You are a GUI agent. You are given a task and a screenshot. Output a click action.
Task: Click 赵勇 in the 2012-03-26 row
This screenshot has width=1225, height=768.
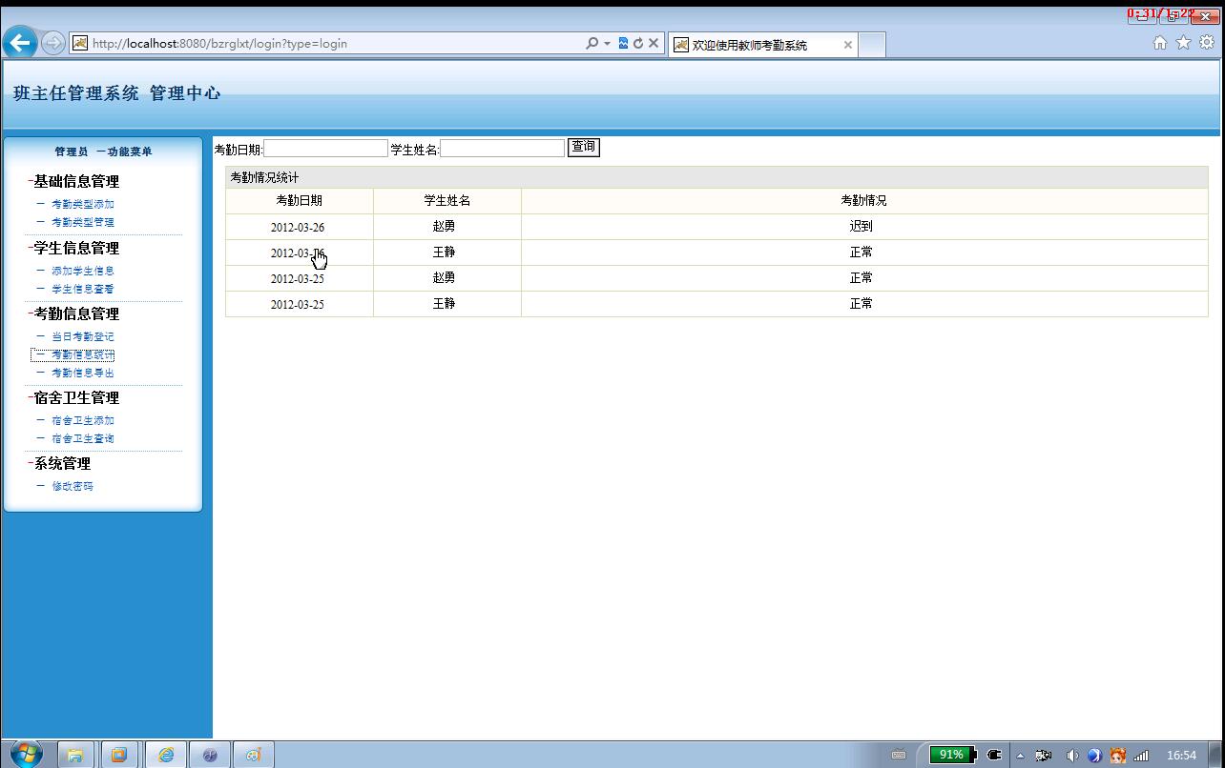coord(444,227)
